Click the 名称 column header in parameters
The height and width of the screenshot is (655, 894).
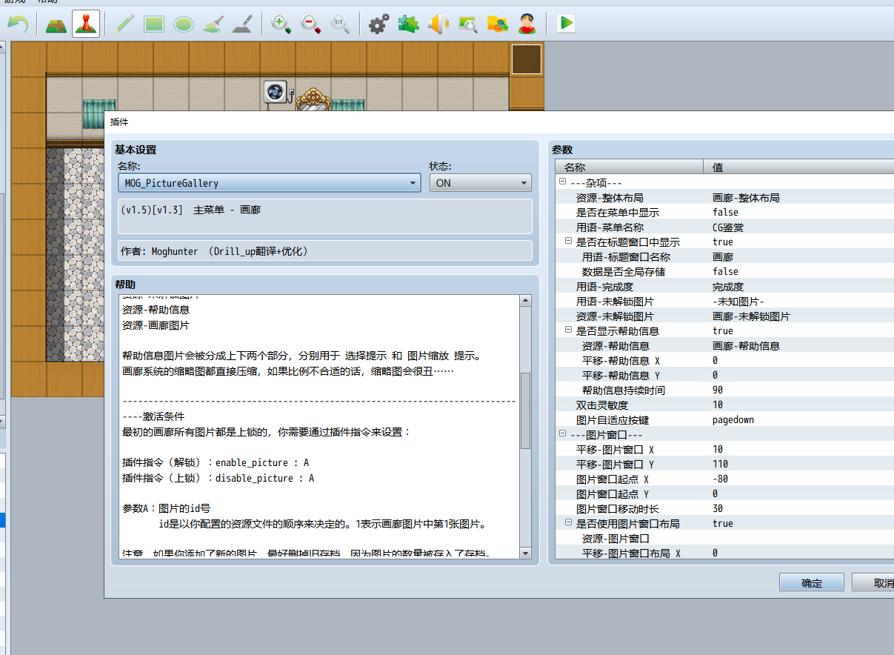(x=628, y=167)
